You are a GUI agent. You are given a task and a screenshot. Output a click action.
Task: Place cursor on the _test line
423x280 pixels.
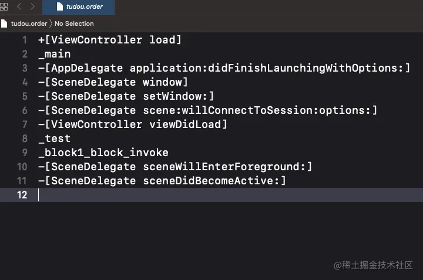54,139
